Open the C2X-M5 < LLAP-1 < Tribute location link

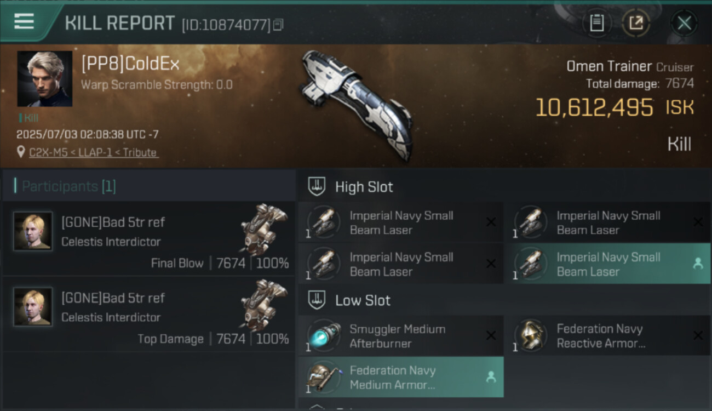click(x=94, y=152)
